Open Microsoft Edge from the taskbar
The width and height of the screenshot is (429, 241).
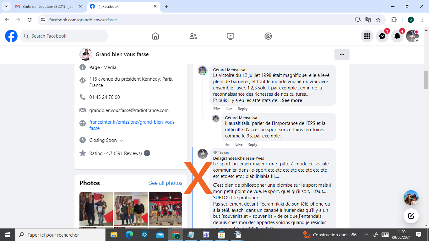(129, 235)
